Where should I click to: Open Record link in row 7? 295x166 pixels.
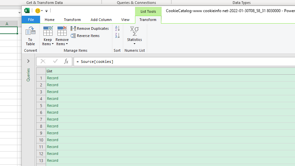click(x=53, y=119)
